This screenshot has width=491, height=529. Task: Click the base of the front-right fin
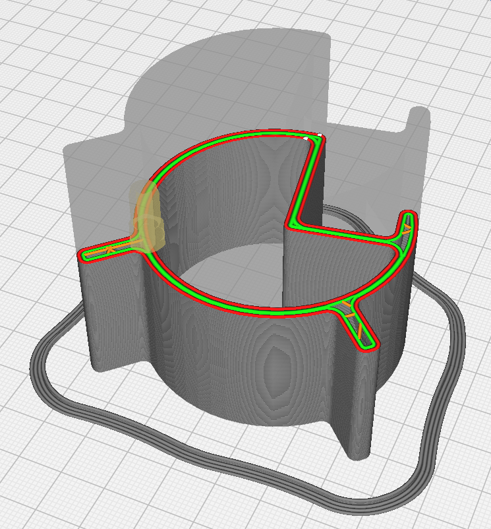359,449
